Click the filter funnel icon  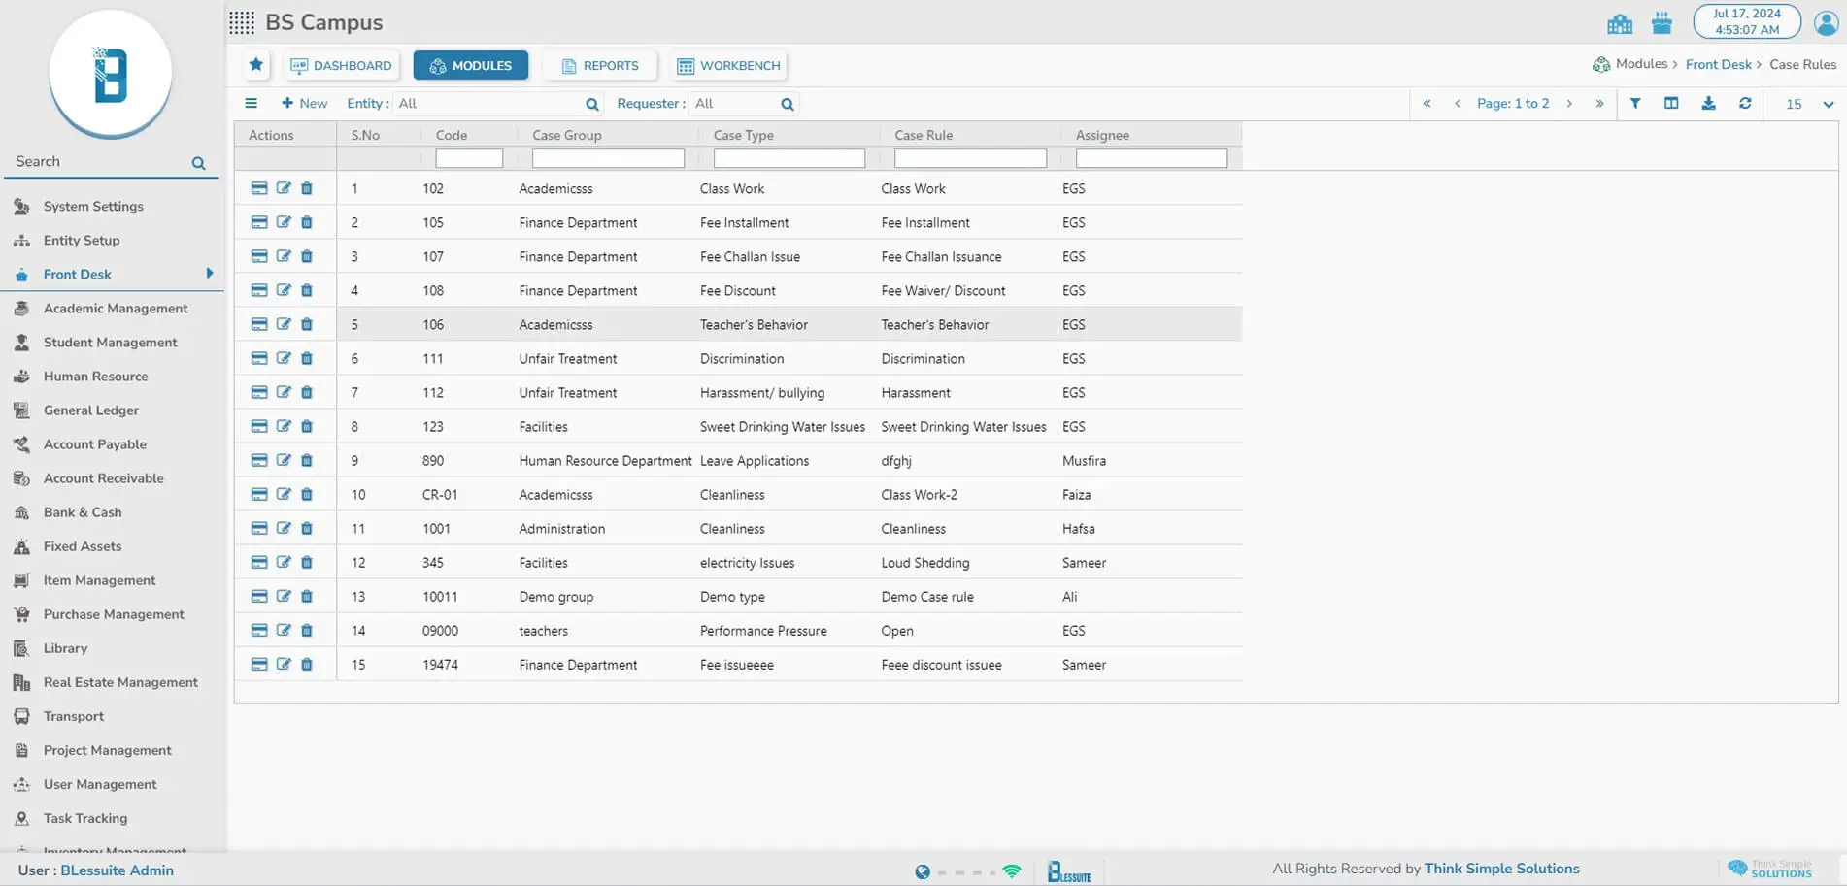coord(1635,104)
